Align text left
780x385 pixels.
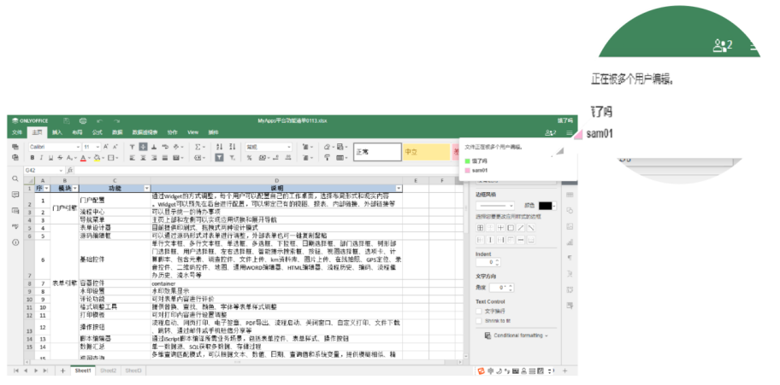133,158
